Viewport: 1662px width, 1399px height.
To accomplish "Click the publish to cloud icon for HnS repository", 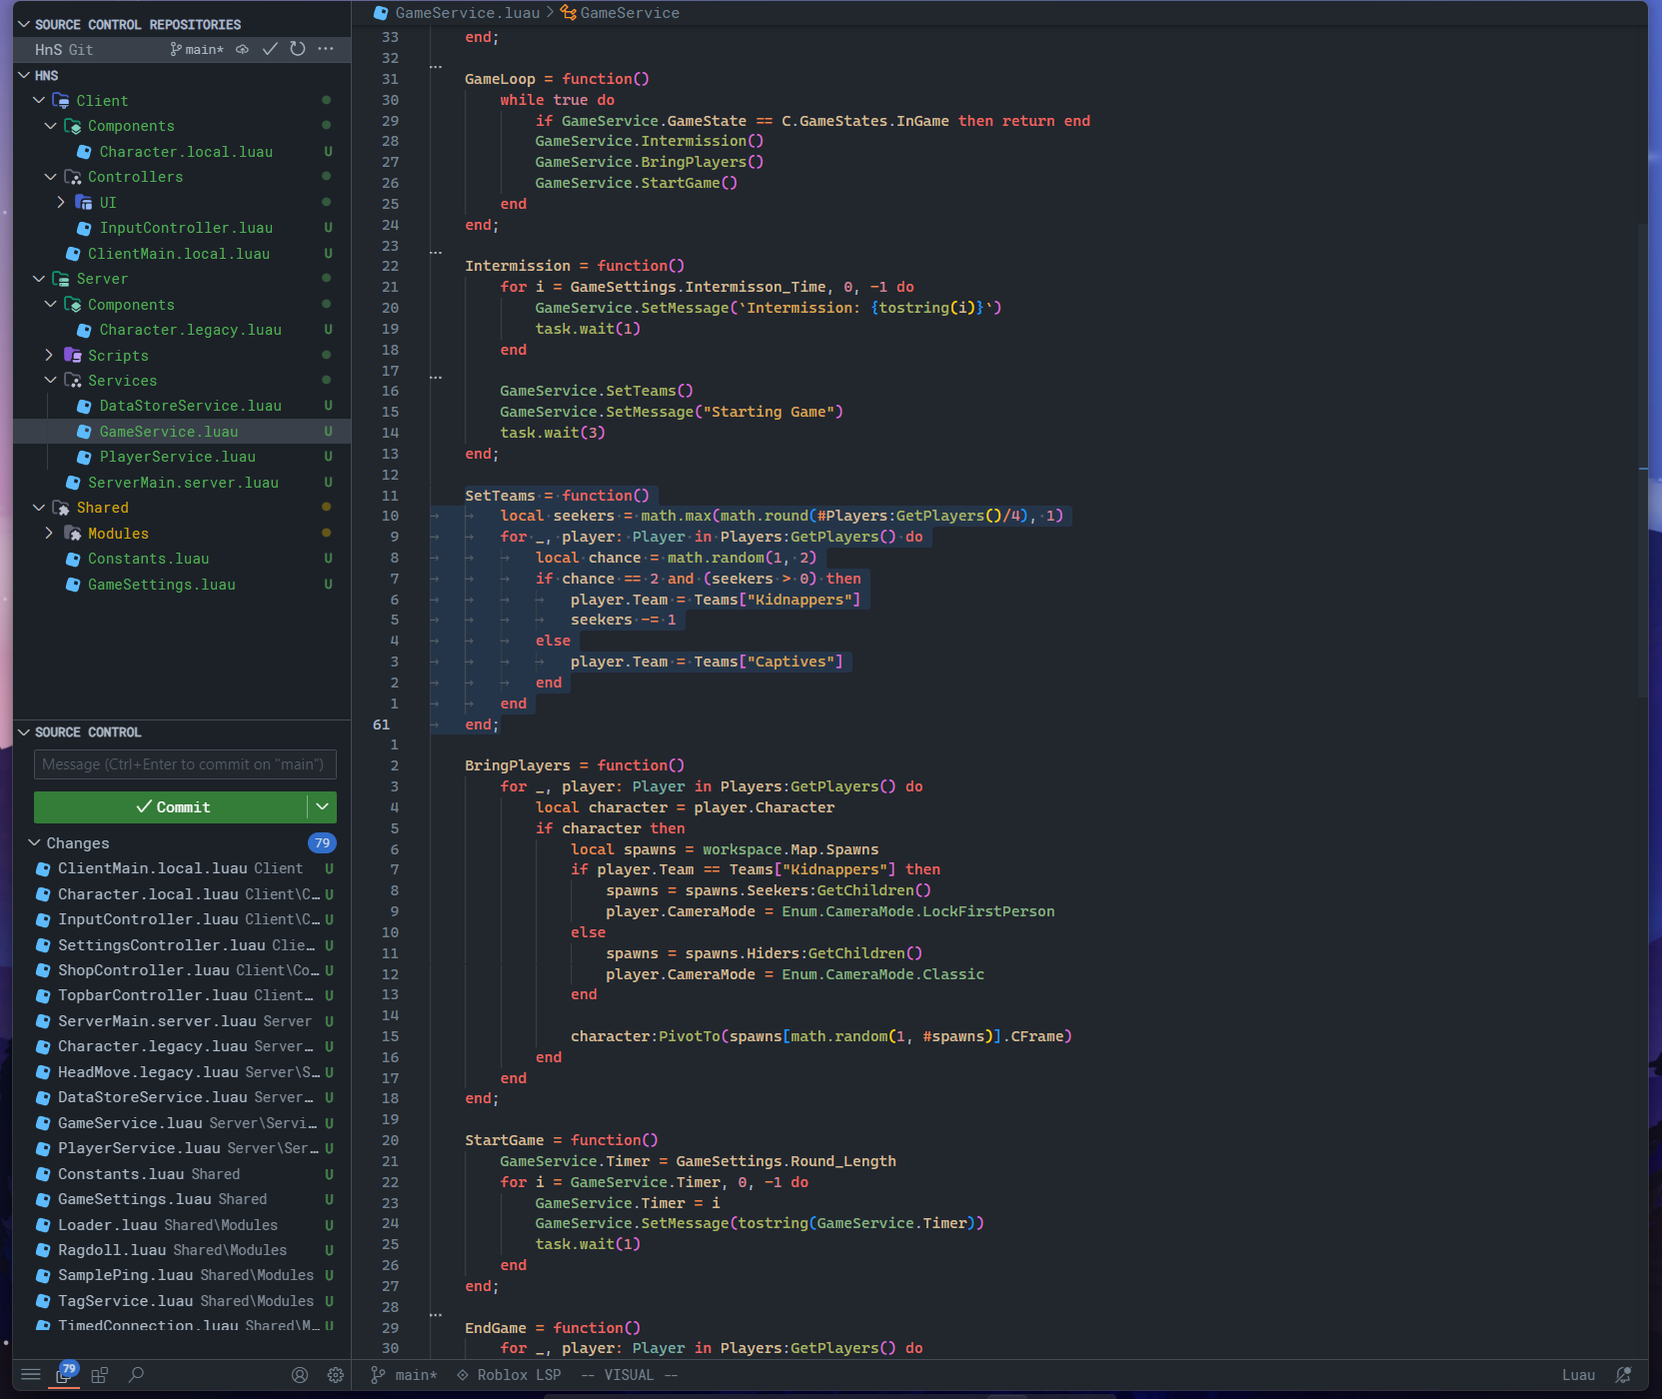I will [x=242, y=49].
